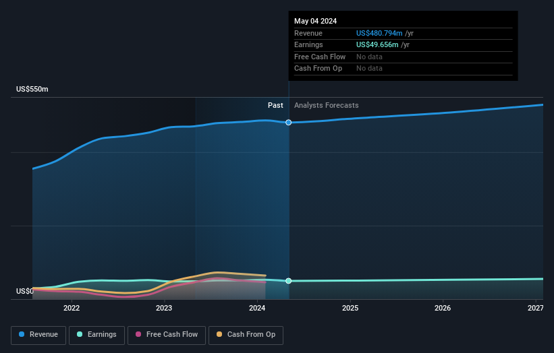Click the 'May 04 2024' tooltip date
This screenshot has height=353, width=554.
click(315, 21)
